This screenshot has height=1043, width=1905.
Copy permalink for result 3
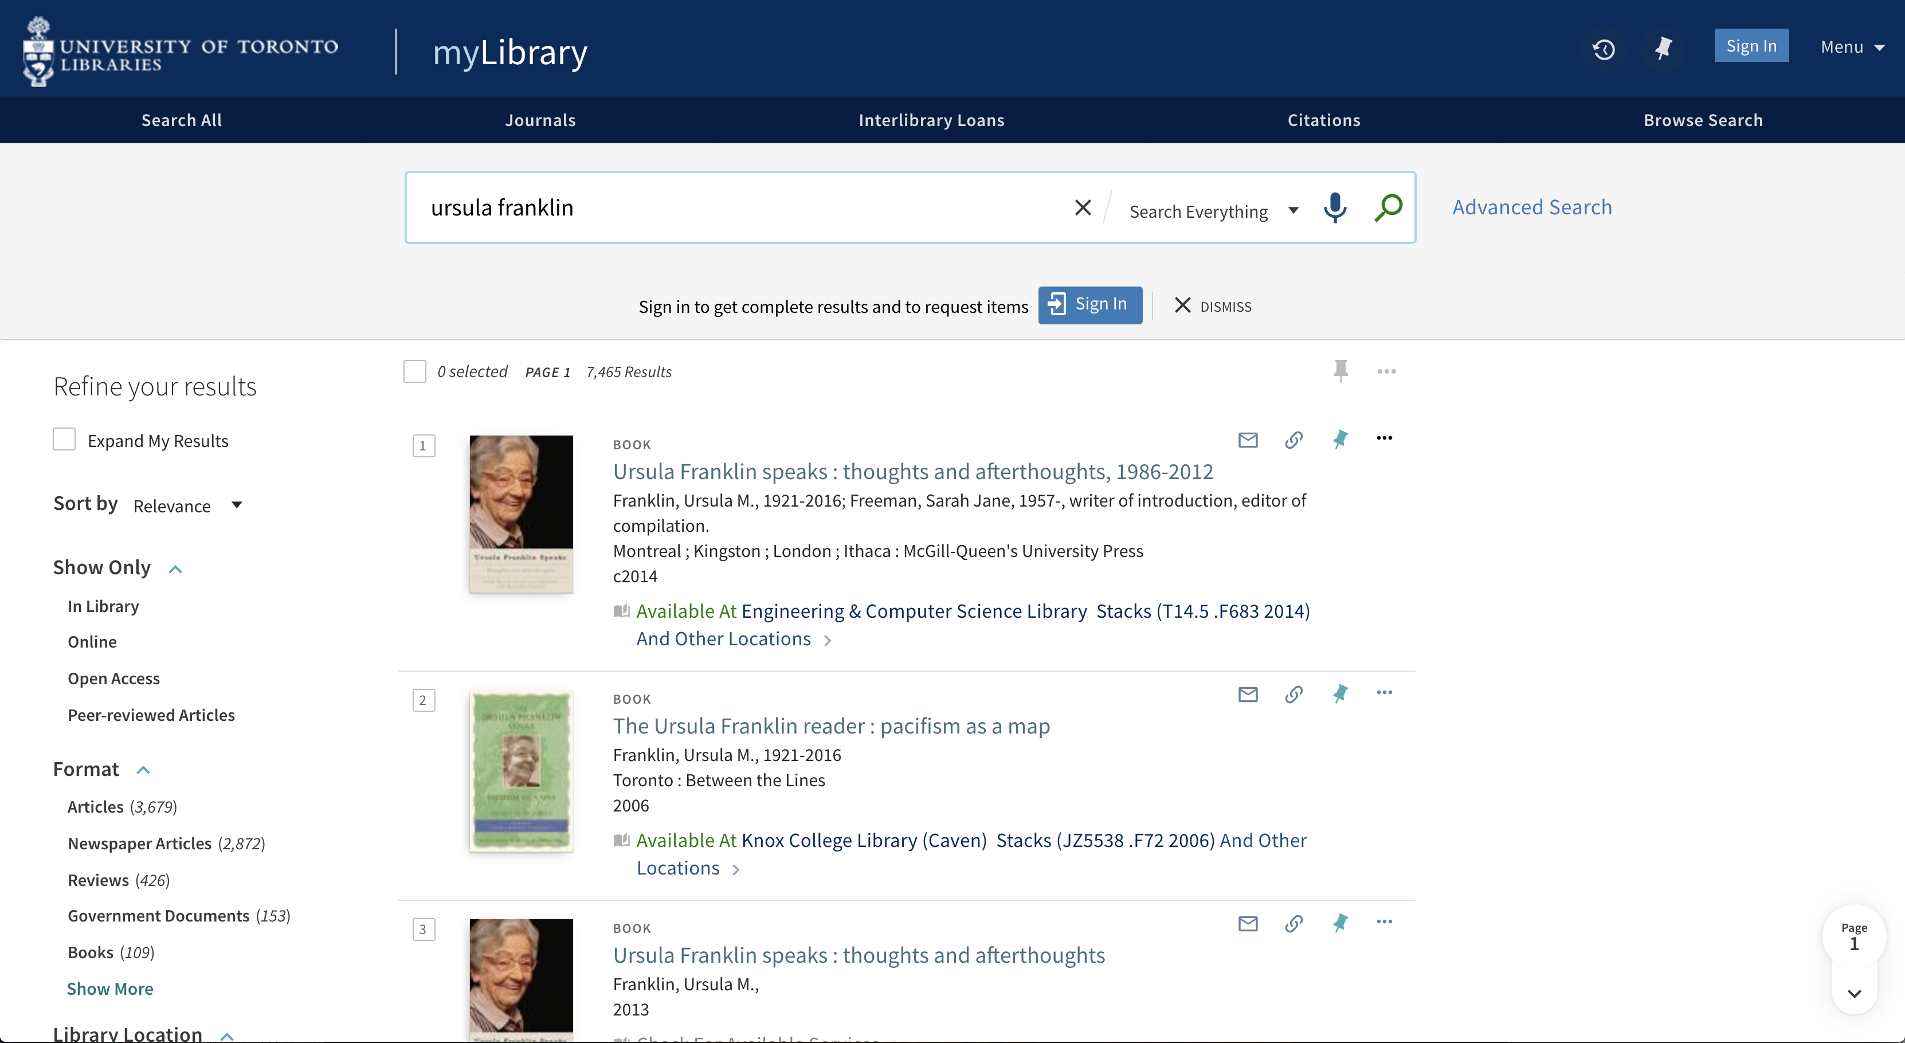[1293, 924]
